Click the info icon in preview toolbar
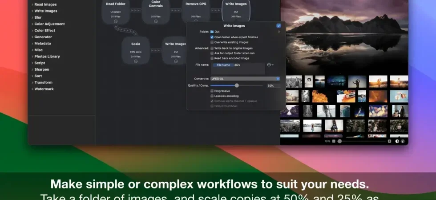The width and height of the screenshot is (436, 200). (402, 141)
